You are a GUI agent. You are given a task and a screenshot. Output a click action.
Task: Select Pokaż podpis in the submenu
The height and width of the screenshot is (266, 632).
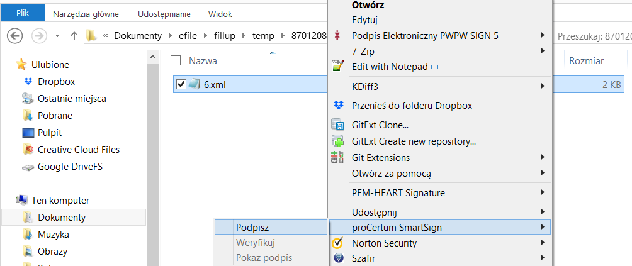264,258
